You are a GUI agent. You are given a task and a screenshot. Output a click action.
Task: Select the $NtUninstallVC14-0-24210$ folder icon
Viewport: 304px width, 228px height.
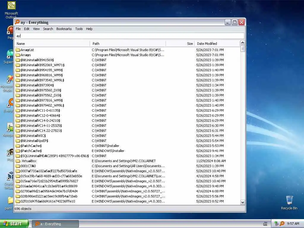click(18, 121)
